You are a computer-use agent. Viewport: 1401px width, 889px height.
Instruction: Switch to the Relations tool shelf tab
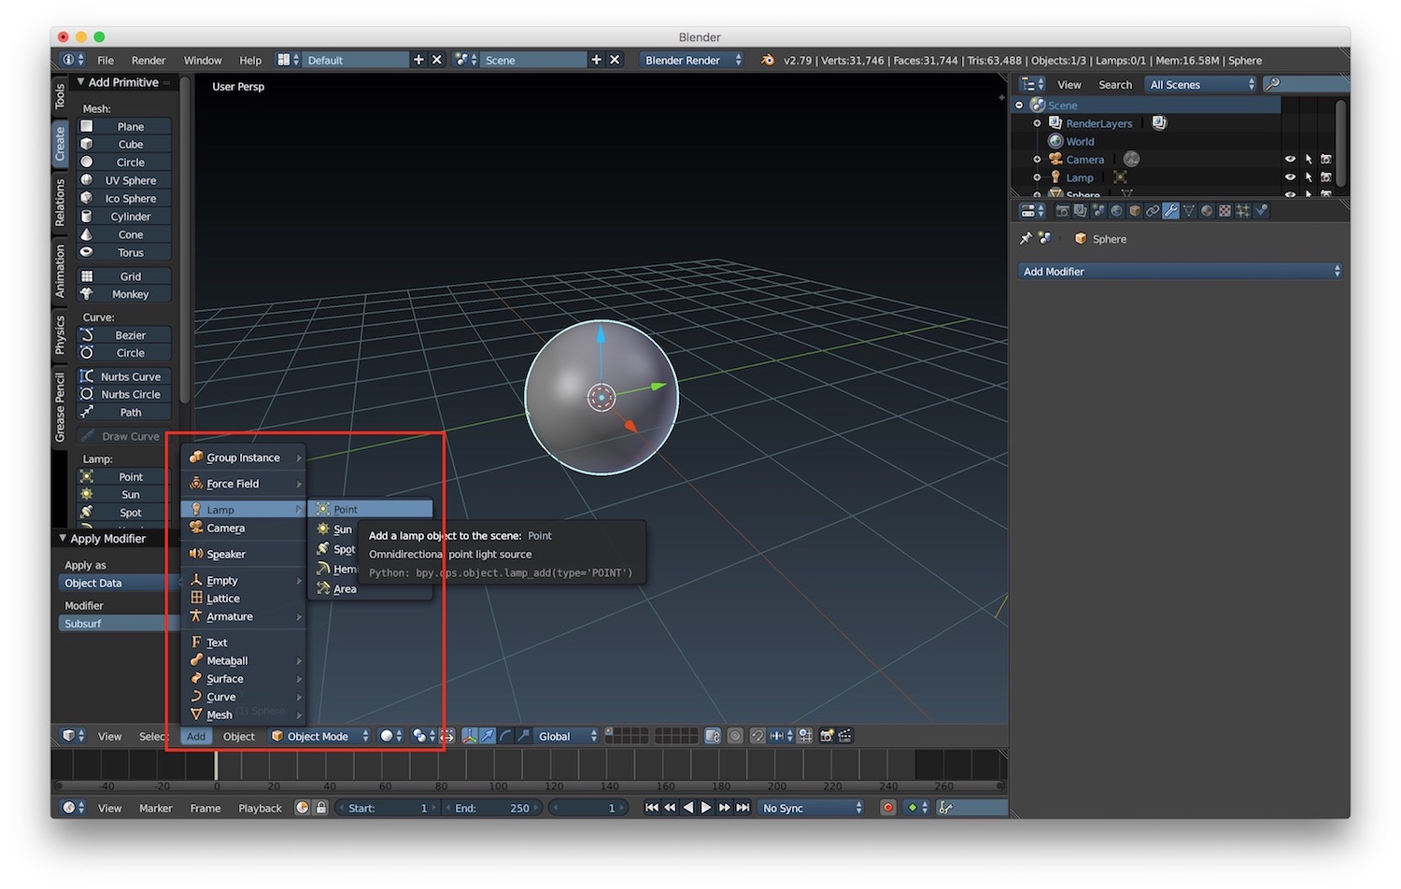pos(60,203)
